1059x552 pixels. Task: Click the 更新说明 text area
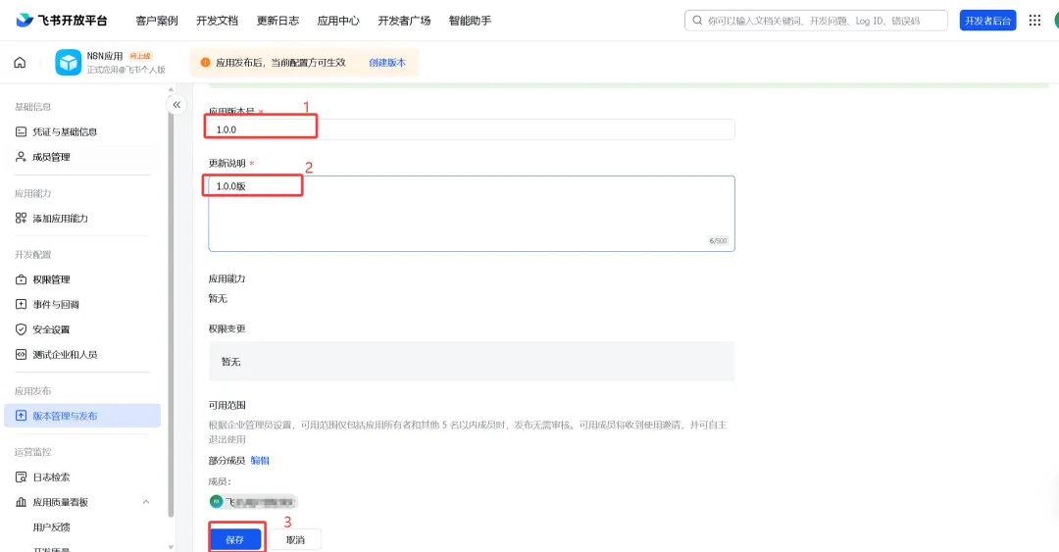pyautogui.click(x=472, y=214)
